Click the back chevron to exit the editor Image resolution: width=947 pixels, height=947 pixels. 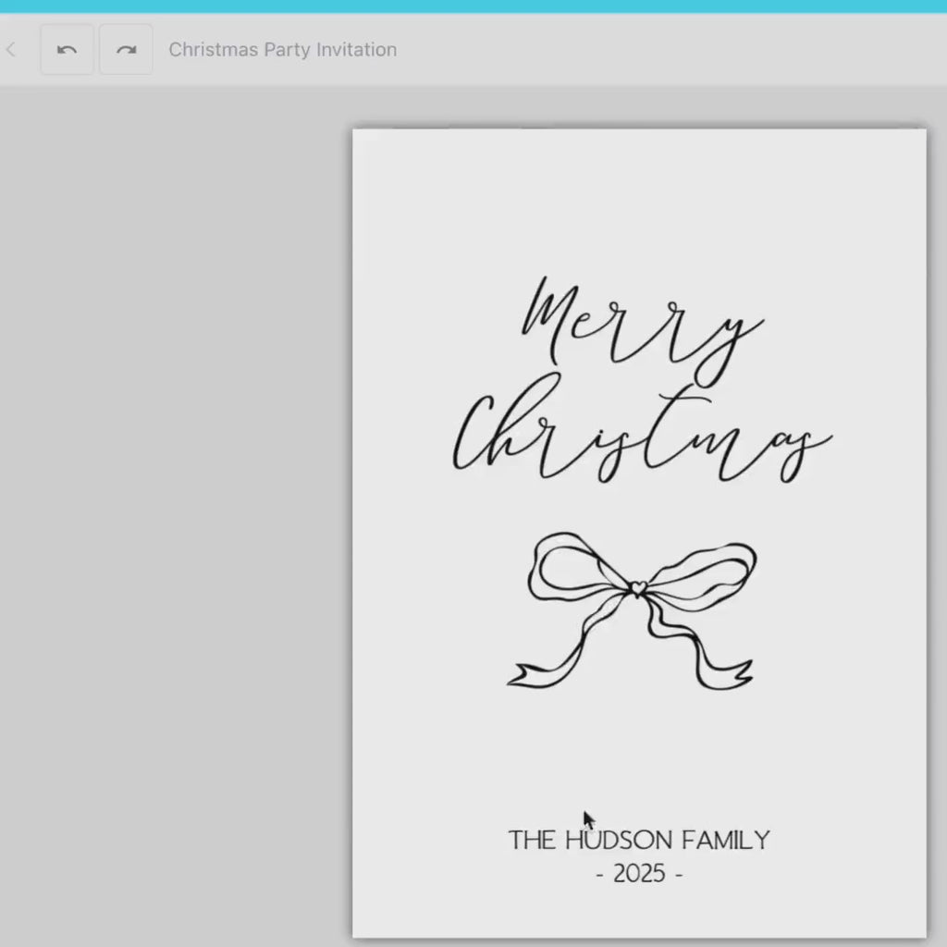[x=11, y=49]
